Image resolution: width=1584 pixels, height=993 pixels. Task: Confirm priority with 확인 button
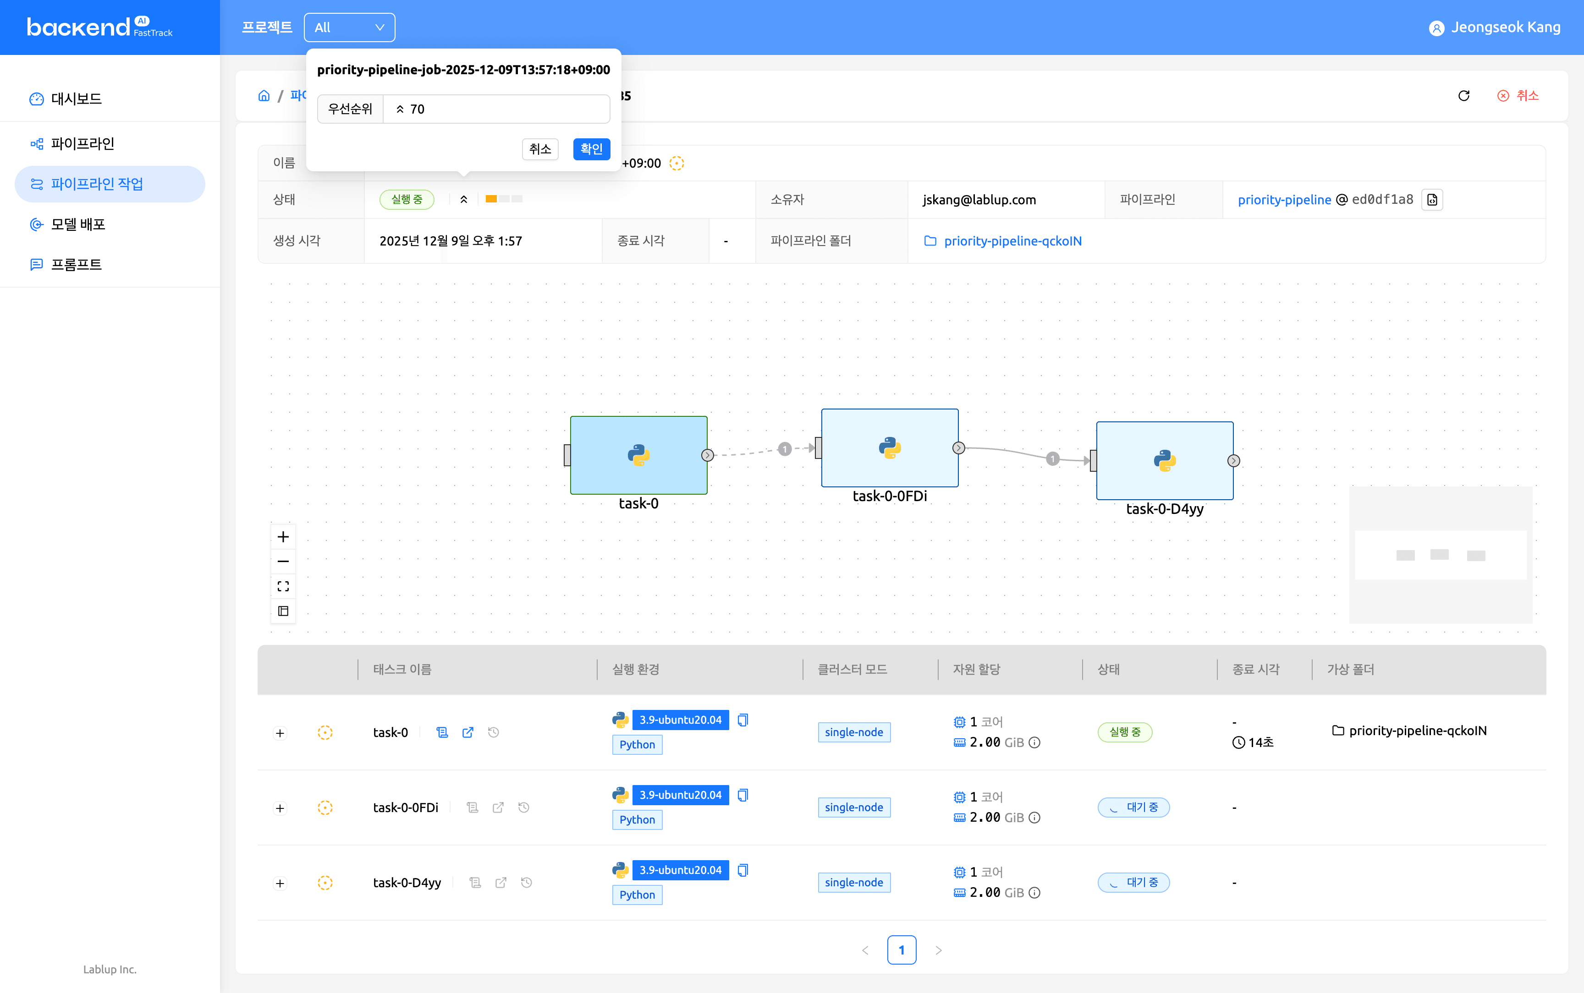[591, 149]
